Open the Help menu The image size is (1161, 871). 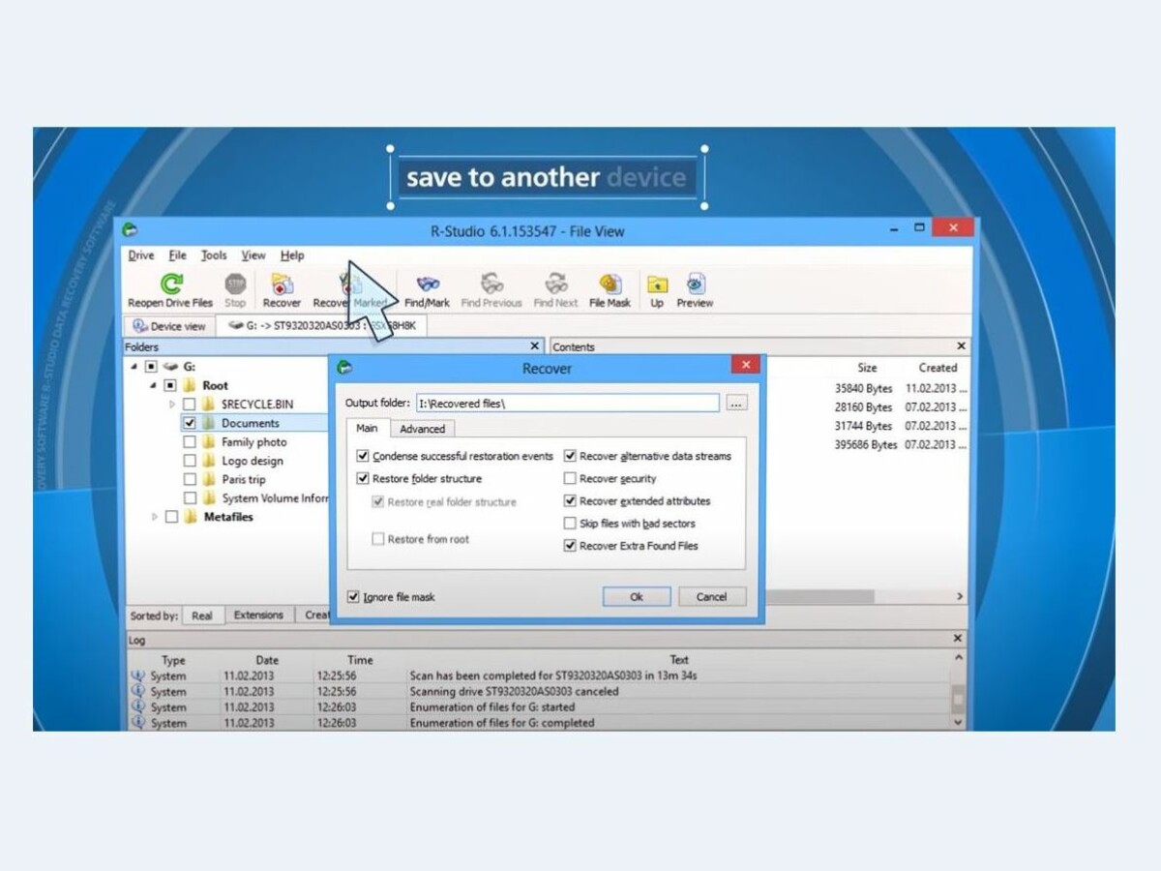click(292, 255)
